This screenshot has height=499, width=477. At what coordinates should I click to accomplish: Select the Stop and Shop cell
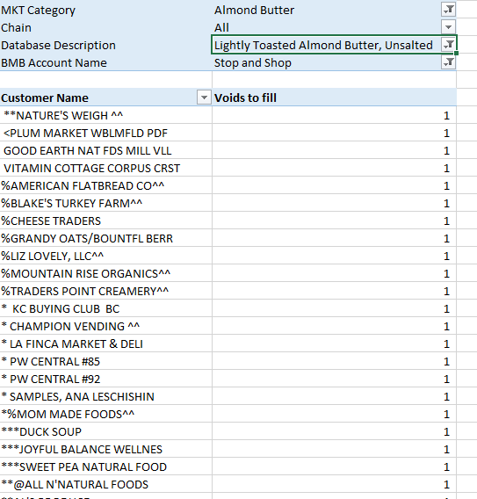(x=334, y=62)
